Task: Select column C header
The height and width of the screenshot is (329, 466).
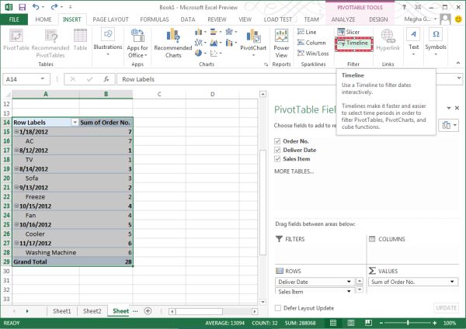Action: tap(159, 94)
